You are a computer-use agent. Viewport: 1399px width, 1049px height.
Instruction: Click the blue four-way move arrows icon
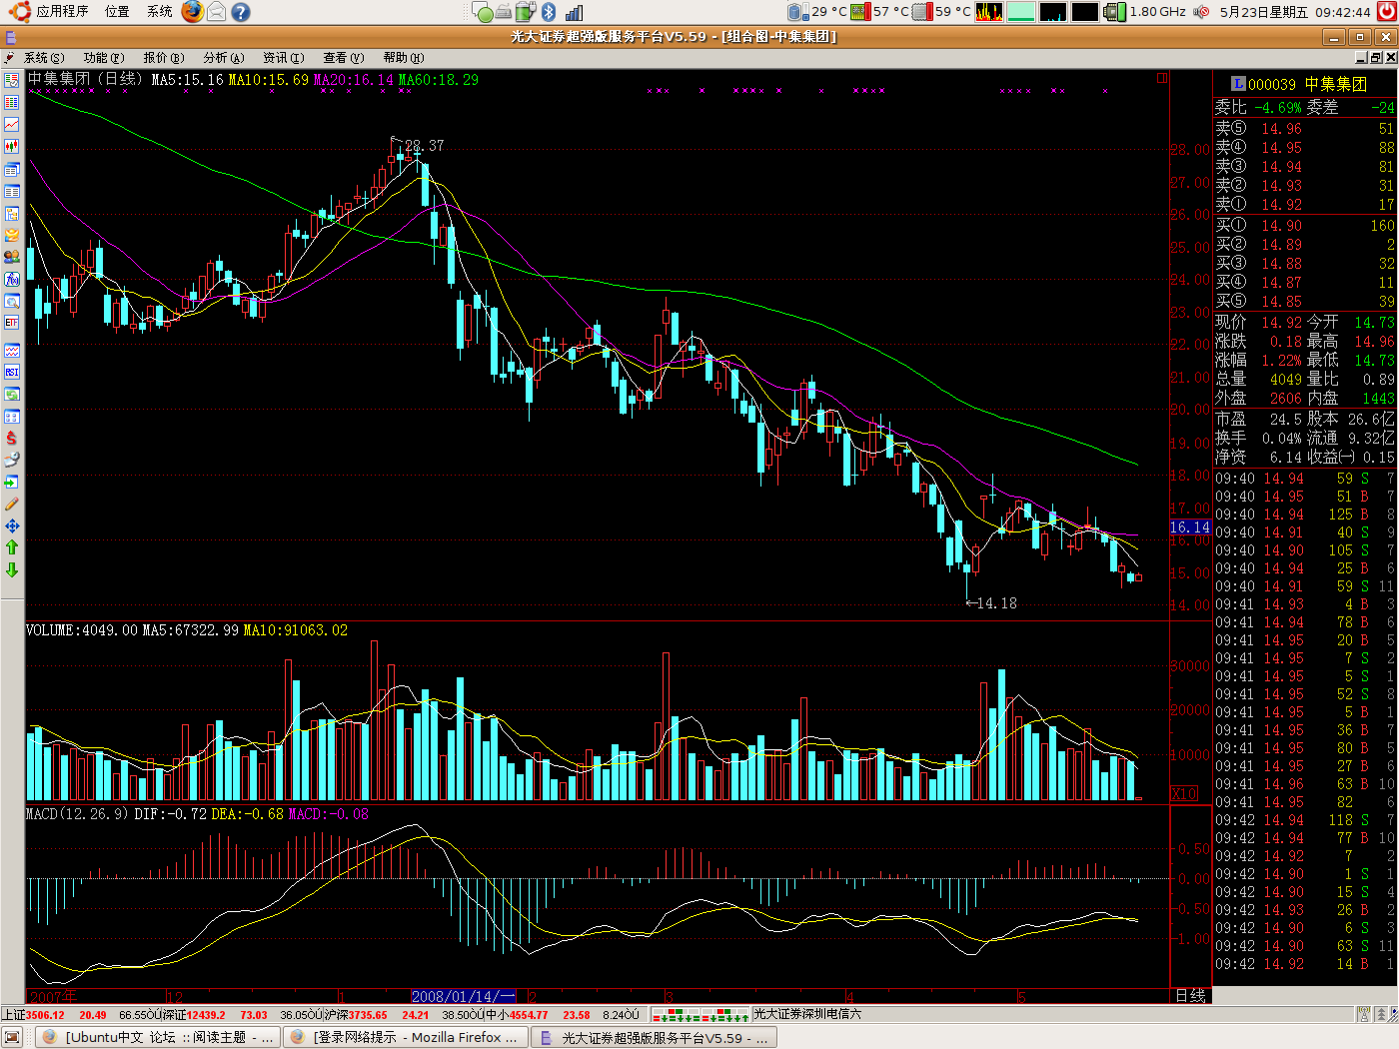pos(12,525)
